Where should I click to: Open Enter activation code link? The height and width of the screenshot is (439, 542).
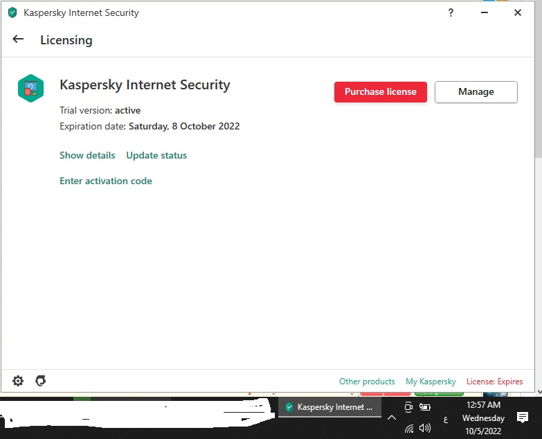106,181
